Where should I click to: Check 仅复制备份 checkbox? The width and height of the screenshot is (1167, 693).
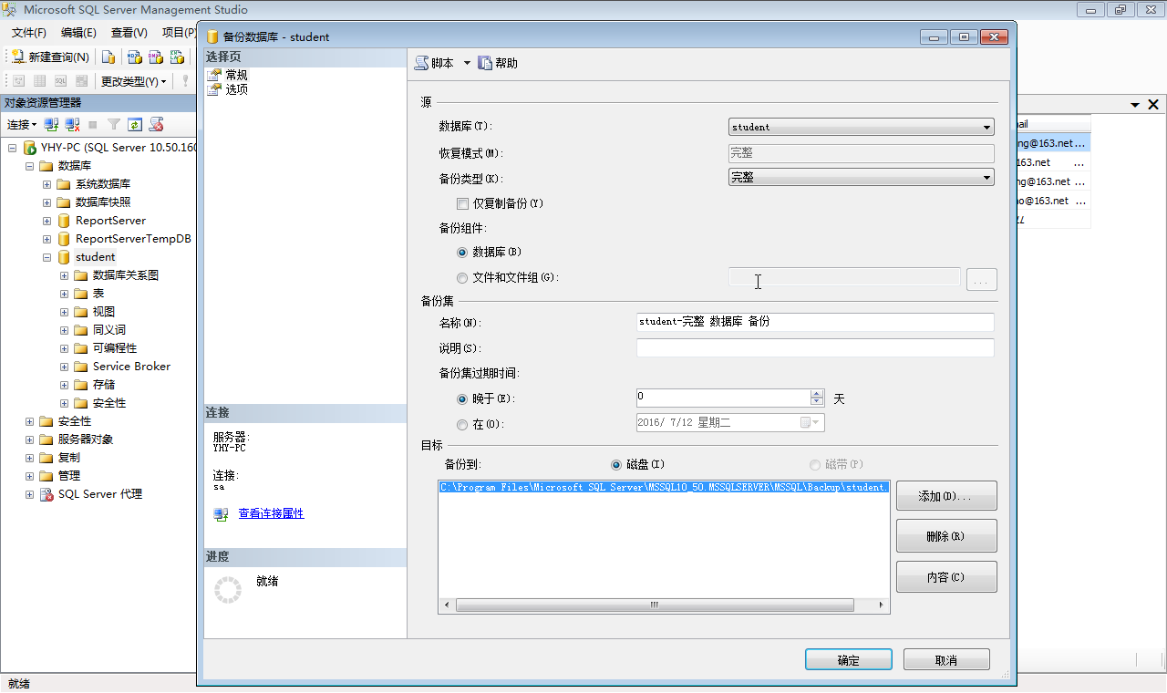tap(462, 203)
